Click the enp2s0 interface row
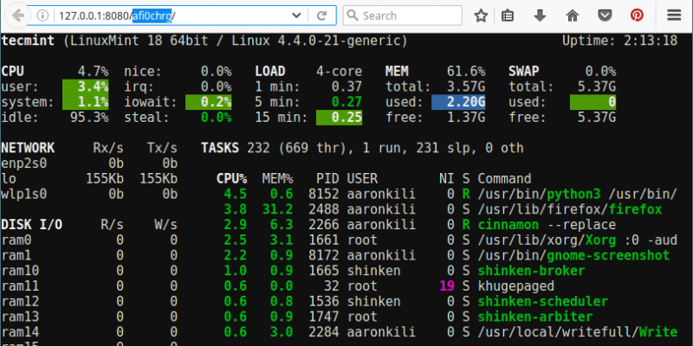Screen dimensions: 693x346 (89, 163)
